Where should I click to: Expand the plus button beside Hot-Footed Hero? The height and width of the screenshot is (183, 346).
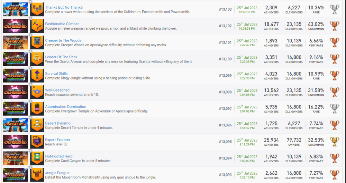pyautogui.click(x=30, y=151)
